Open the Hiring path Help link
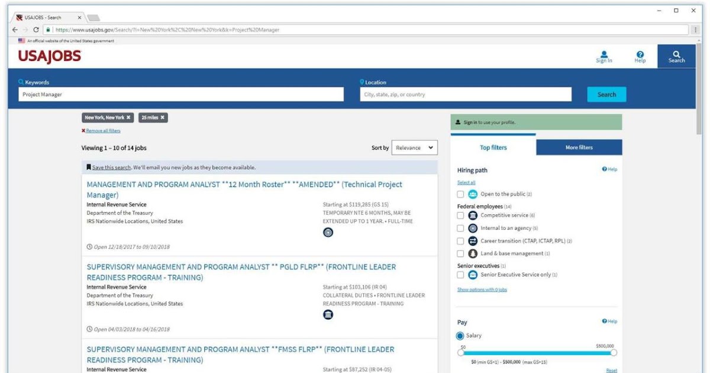Viewport: 710px width, 373px height. point(609,169)
